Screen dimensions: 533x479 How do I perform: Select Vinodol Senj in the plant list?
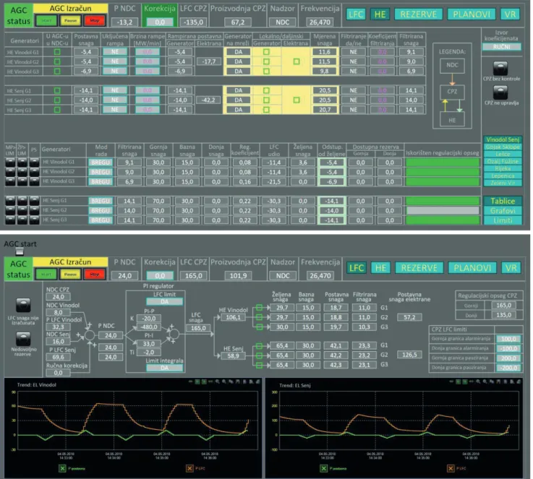point(503,139)
